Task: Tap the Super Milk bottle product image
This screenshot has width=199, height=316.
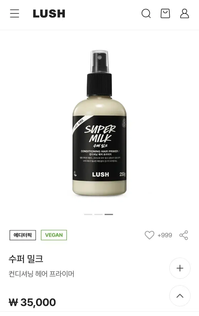Action: (99, 123)
